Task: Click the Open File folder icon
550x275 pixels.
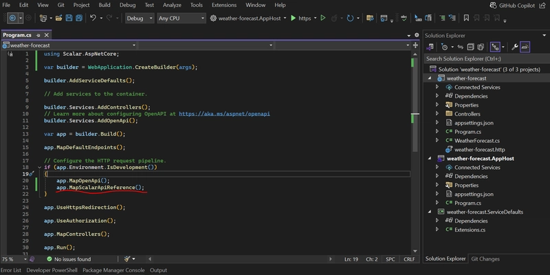Action: [x=58, y=18]
